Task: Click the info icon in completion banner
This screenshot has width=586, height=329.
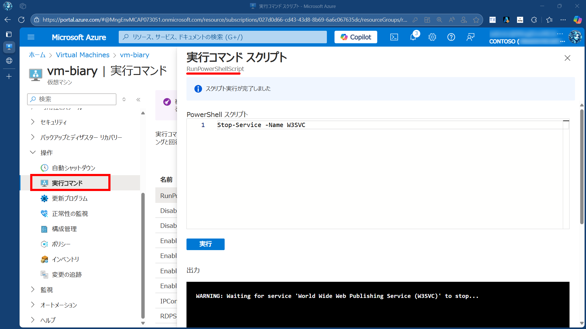Action: 198,89
